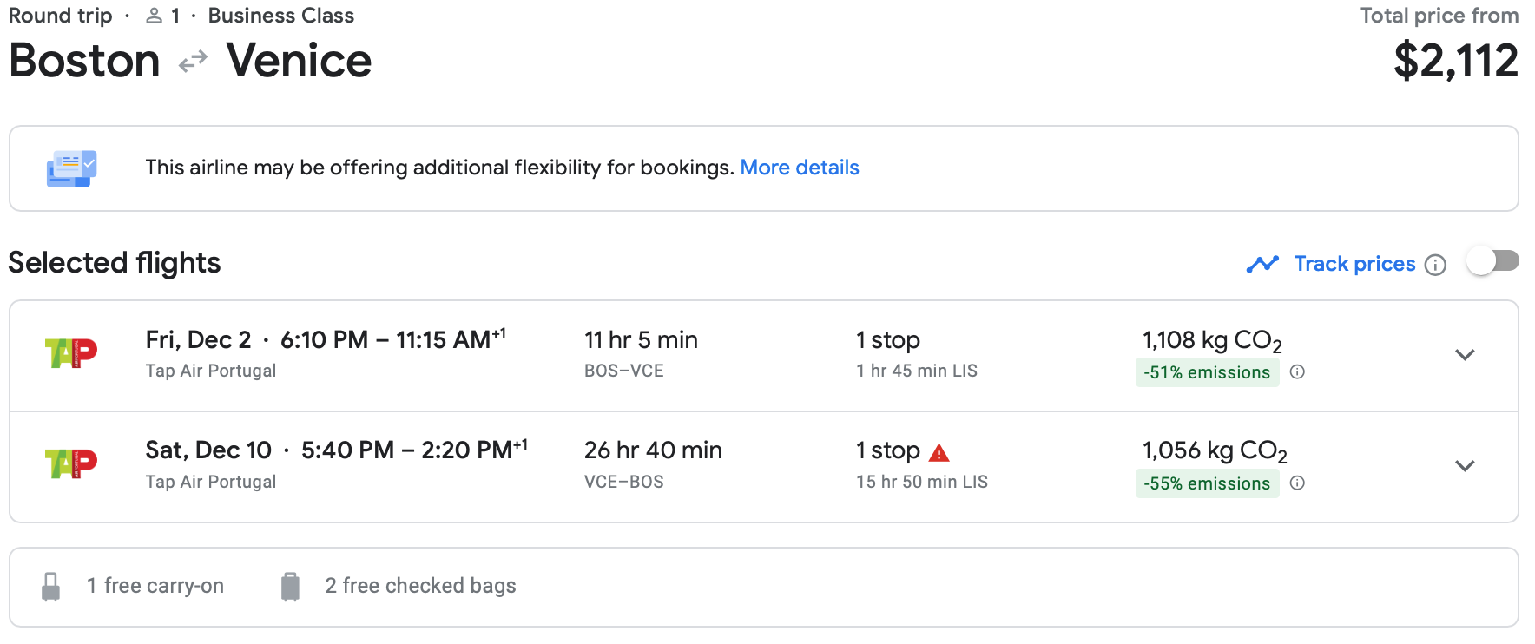The image size is (1535, 644).
Task: Expand the Fri, Dec 2 flight details
Action: tap(1465, 355)
